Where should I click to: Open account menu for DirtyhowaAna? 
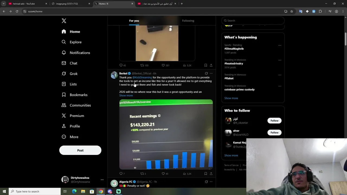click(x=102, y=180)
